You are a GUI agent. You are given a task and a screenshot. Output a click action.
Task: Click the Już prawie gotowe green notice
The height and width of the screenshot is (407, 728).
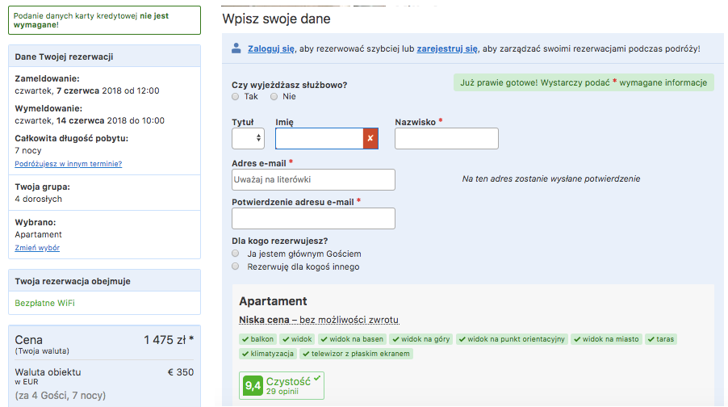coord(584,82)
